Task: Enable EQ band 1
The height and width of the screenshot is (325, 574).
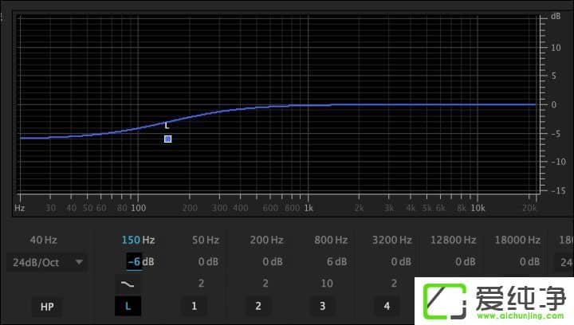Action: (x=194, y=306)
